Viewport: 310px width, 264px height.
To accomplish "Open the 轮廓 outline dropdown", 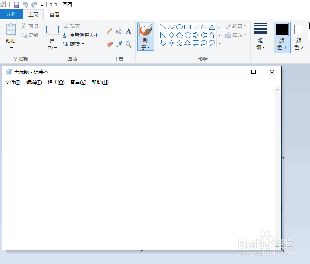I will pyautogui.click(x=236, y=26).
